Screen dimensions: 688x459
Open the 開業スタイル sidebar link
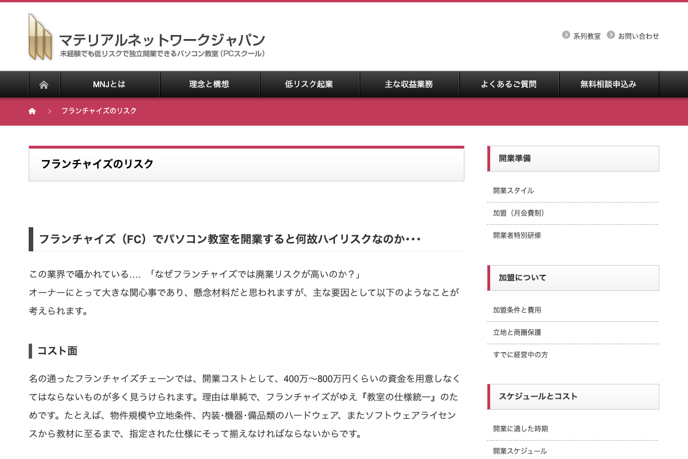point(513,190)
